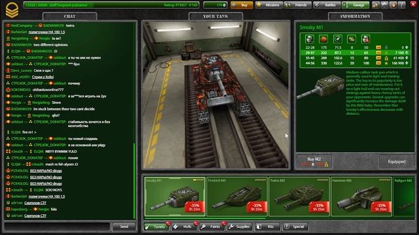Click the Your Tank panel header
The width and height of the screenshot is (419, 235).
click(x=215, y=16)
